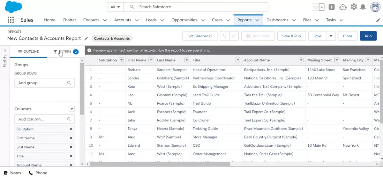Viewport: 383px width, 177px height.
Task: Remove the First Name column with X
Action: click(71, 138)
